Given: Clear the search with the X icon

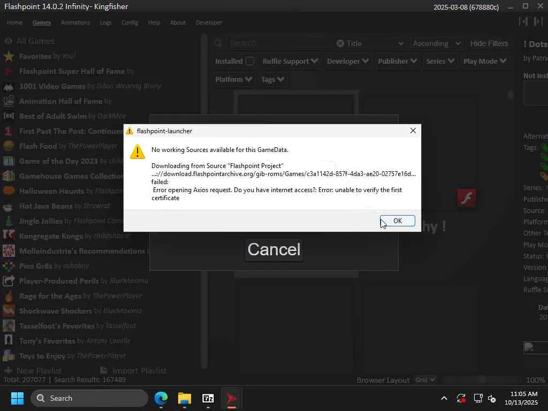Looking at the screenshot, I should [340, 43].
